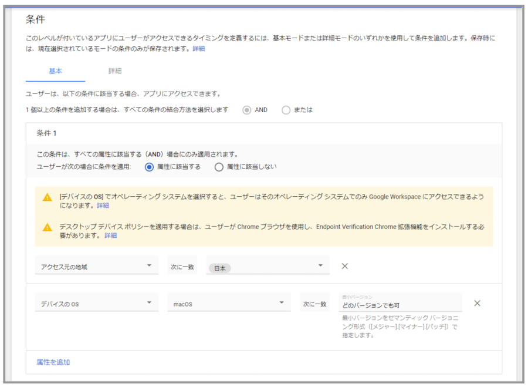This screenshot has height=387, width=528.
Task: Select the または radio button
Action: [x=286, y=110]
